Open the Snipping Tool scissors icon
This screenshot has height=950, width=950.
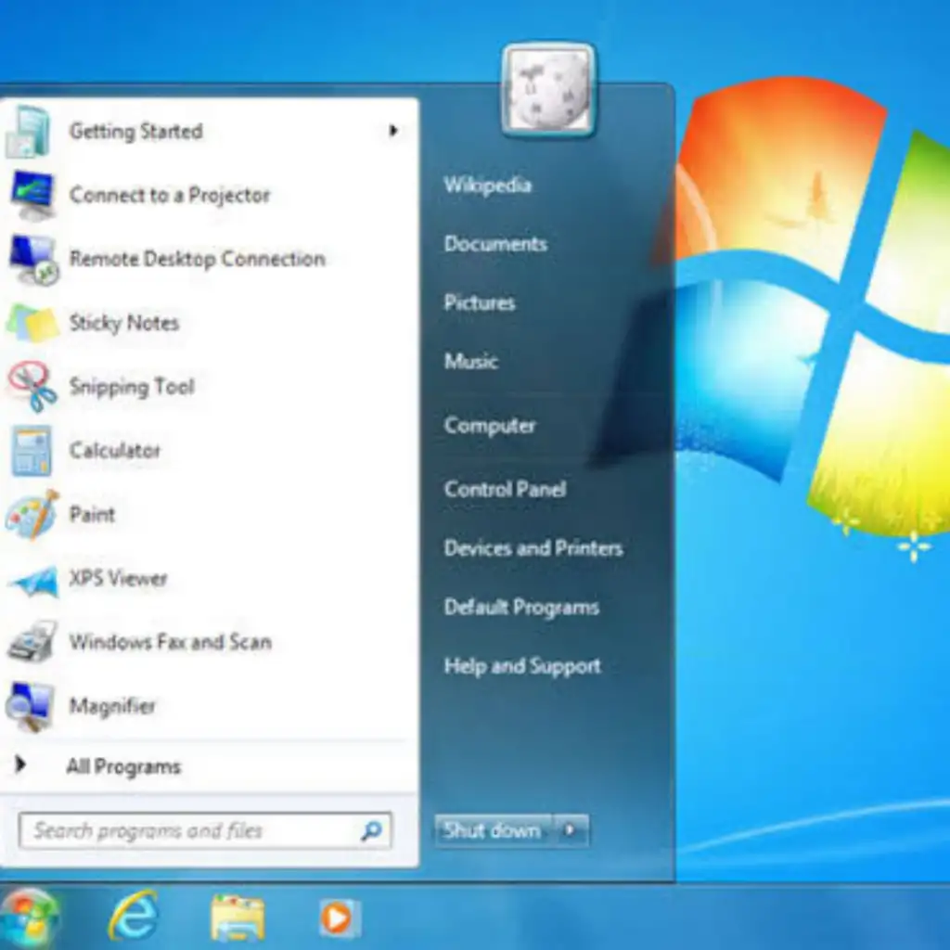tap(32, 387)
